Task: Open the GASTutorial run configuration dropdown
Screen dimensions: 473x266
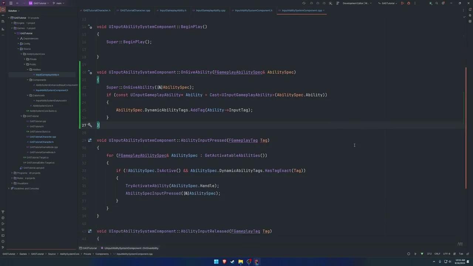Action: (388, 3)
